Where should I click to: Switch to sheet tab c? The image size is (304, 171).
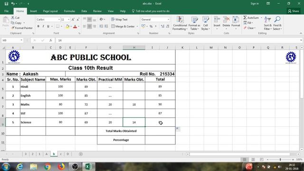[x=61, y=154]
